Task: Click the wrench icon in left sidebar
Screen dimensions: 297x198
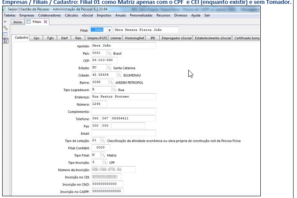Action: (x=5, y=28)
